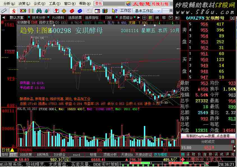Click the right play arrow after 多图组合
This screenshot has width=237, height=167.
(x=139, y=18)
